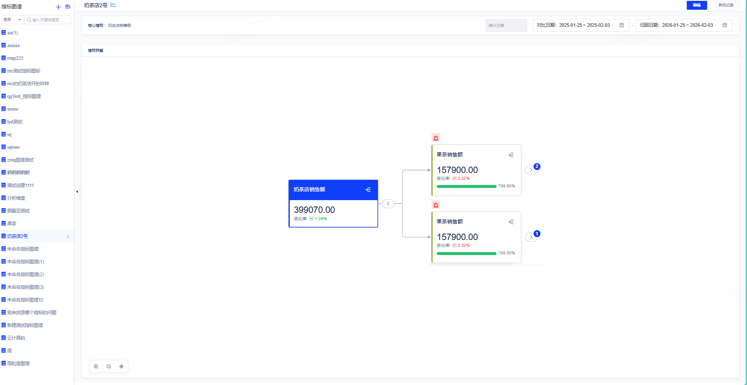Screen dimensions: 747x385
Task: Add a new 指标图谱 with plus icon
Action: 59,7
